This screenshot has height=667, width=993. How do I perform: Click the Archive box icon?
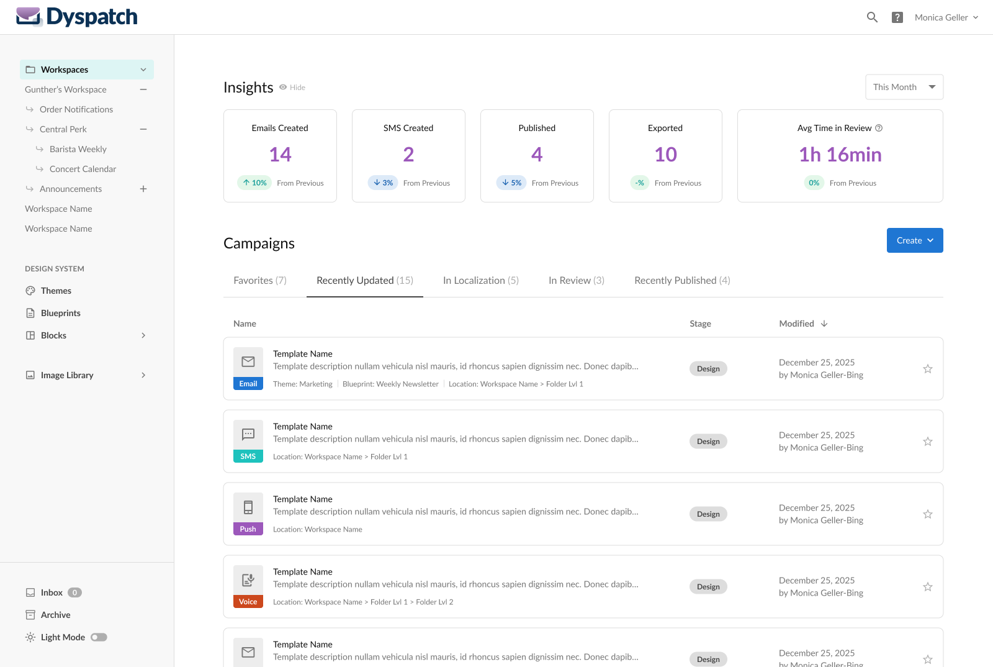point(30,615)
